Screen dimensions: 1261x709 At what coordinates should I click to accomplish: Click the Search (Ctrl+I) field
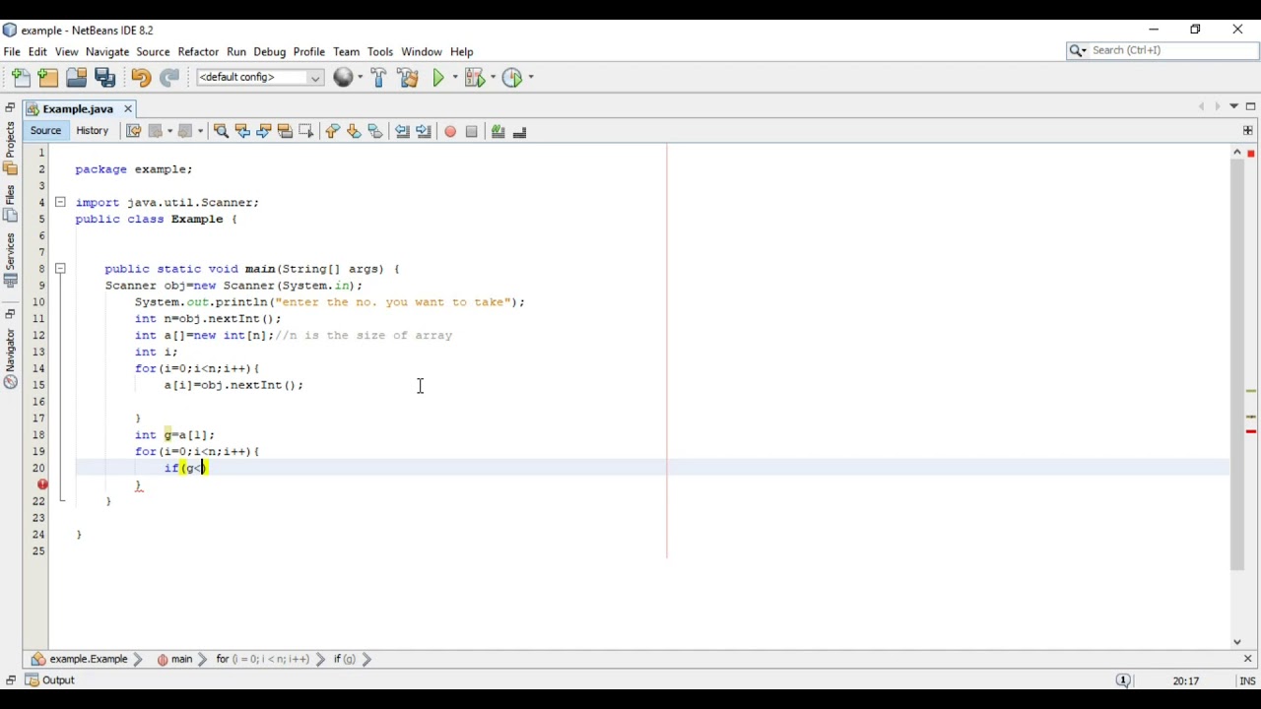(x=1161, y=50)
